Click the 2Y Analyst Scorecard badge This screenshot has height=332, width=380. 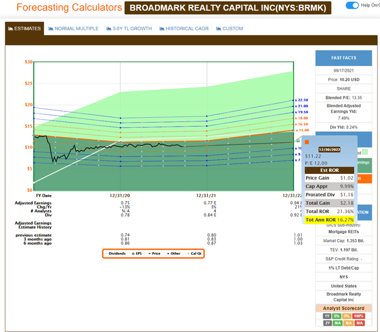(x=327, y=323)
